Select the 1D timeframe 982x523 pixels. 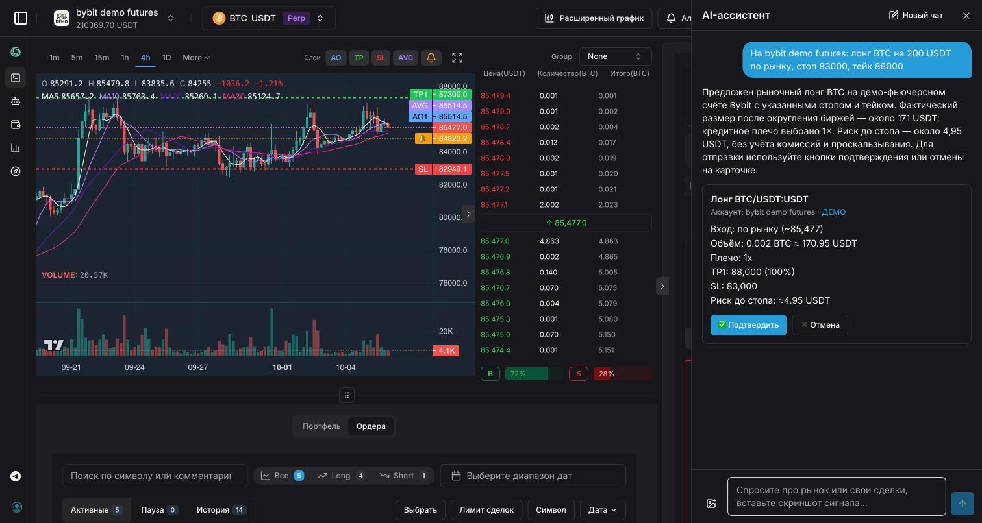tap(166, 58)
